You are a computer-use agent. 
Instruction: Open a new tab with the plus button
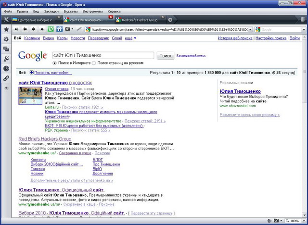click(170, 20)
